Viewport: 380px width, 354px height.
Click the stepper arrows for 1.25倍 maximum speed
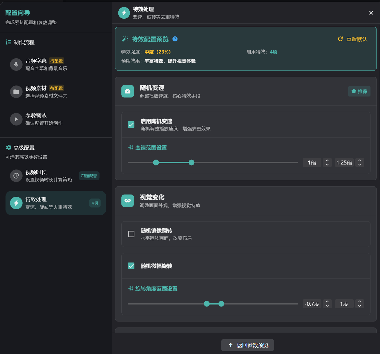(x=359, y=162)
